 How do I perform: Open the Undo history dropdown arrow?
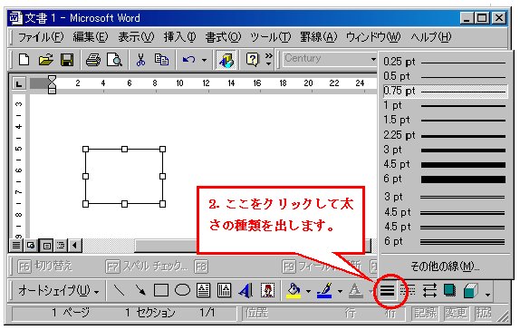tap(205, 60)
